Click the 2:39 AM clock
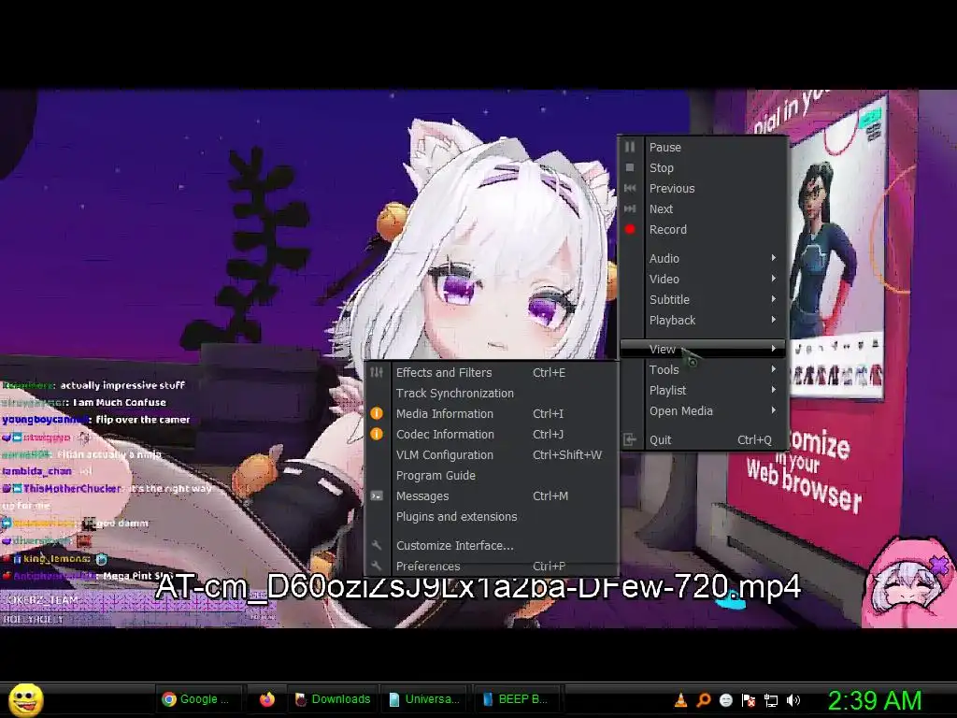 pyautogui.click(x=874, y=700)
